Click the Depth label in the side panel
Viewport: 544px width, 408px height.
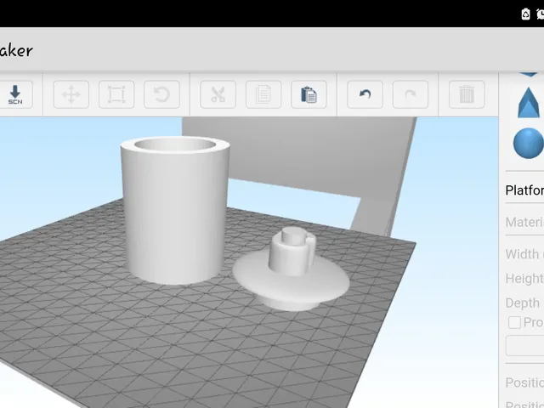click(523, 303)
